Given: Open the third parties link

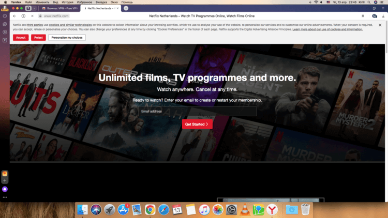Looking at the screenshot, I should point(35,25).
